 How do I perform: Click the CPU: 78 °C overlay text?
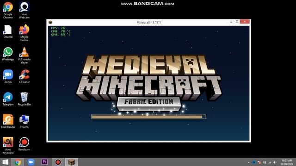pos(61,31)
